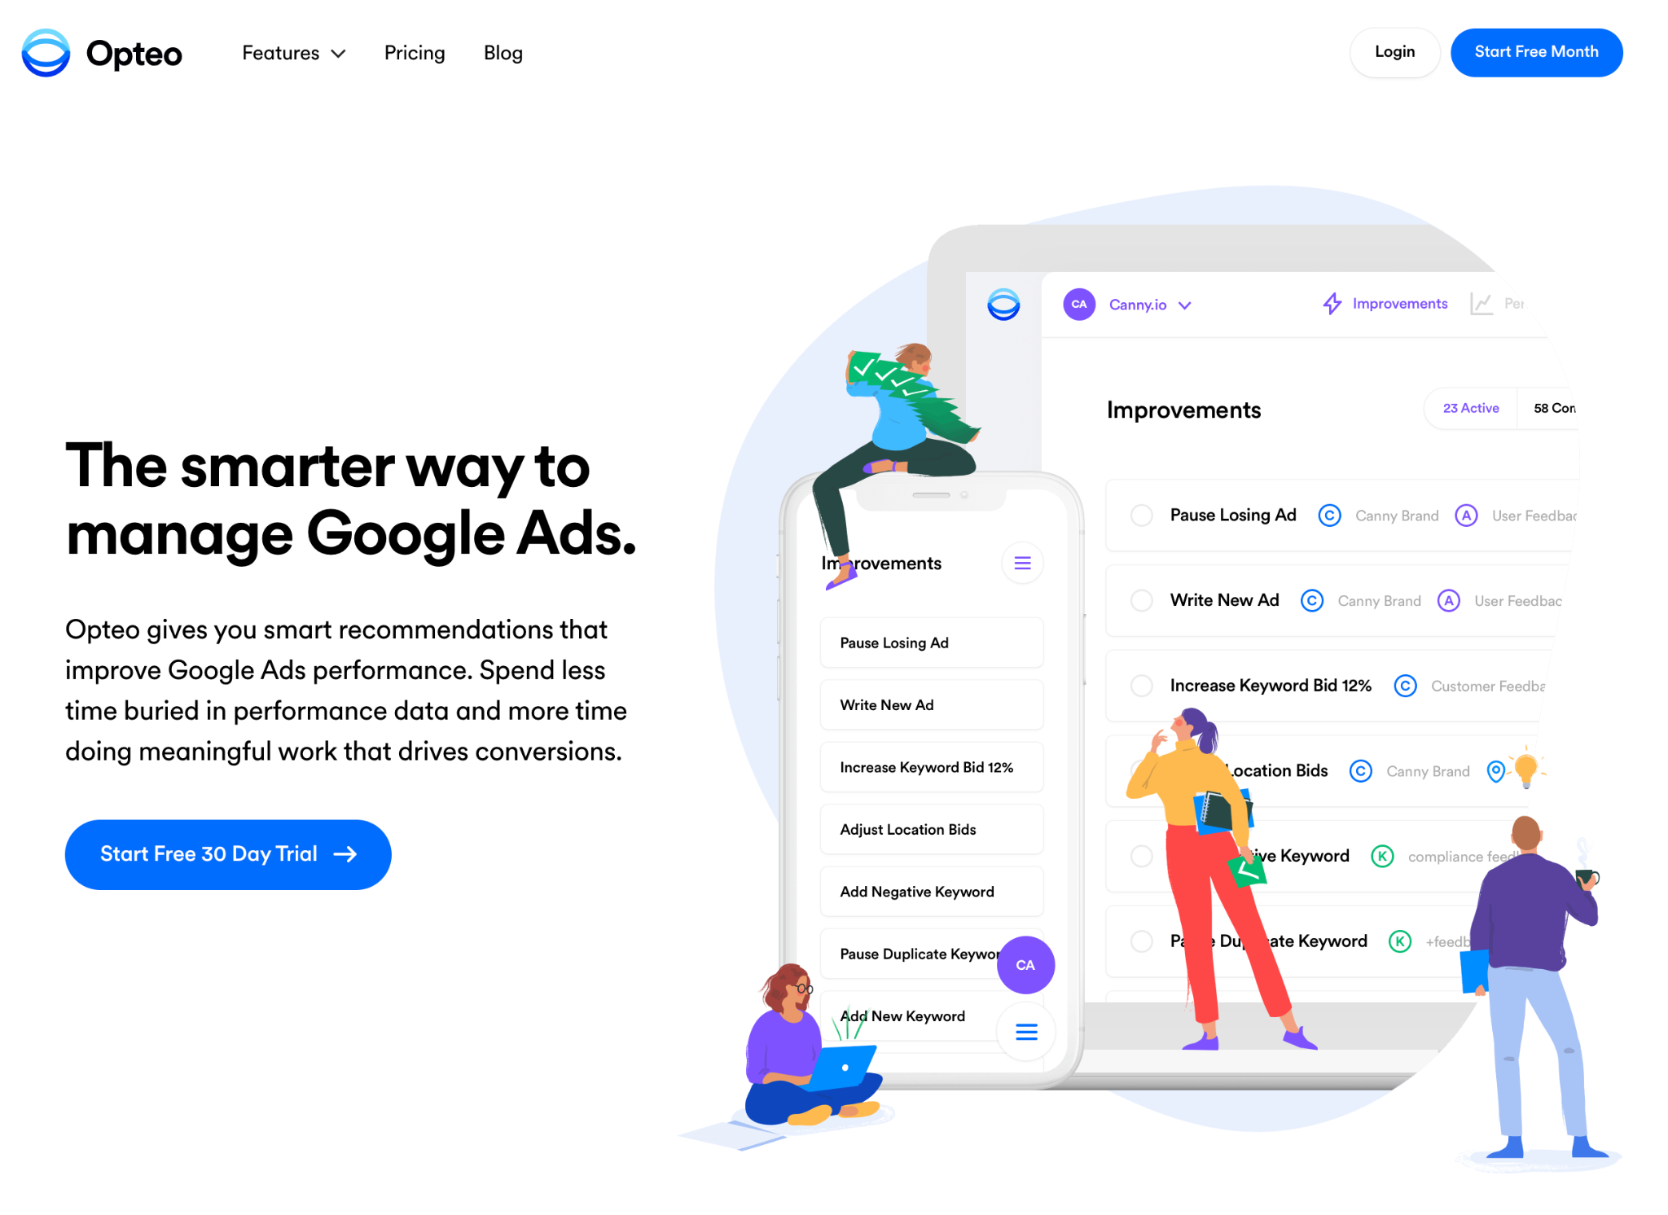Select the Pricing menu item
Screen dimensions: 1668x1215
click(x=415, y=53)
